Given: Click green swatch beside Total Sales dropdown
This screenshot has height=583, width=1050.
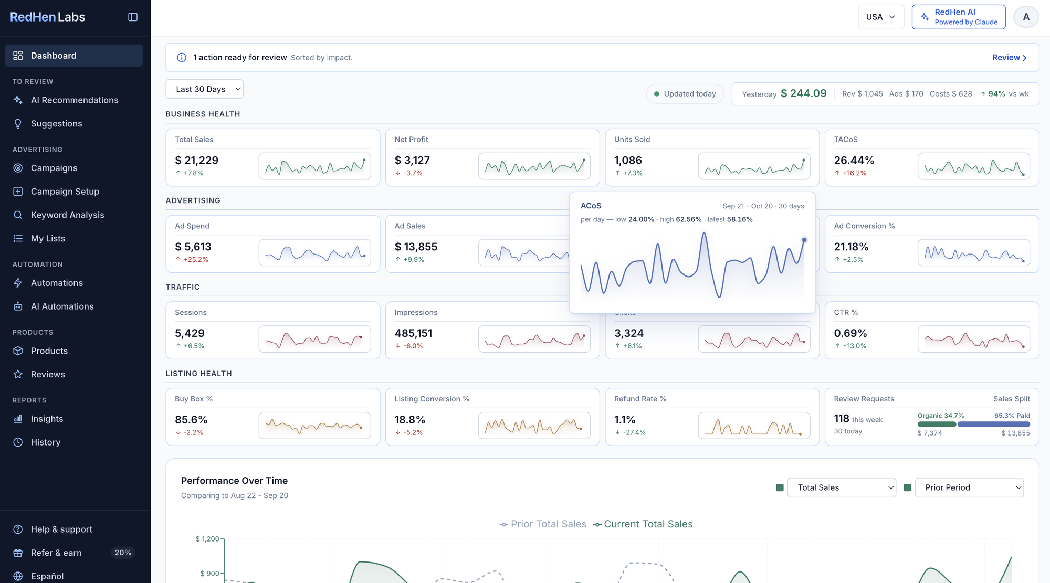Looking at the screenshot, I should (780, 487).
